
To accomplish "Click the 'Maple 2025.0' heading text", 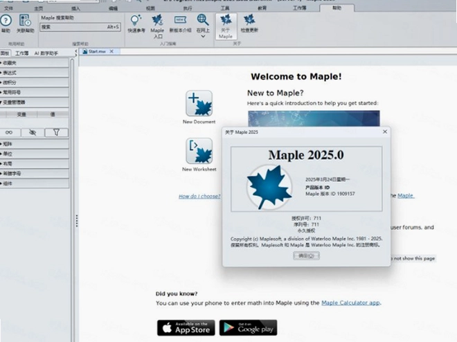I will pos(306,155).
